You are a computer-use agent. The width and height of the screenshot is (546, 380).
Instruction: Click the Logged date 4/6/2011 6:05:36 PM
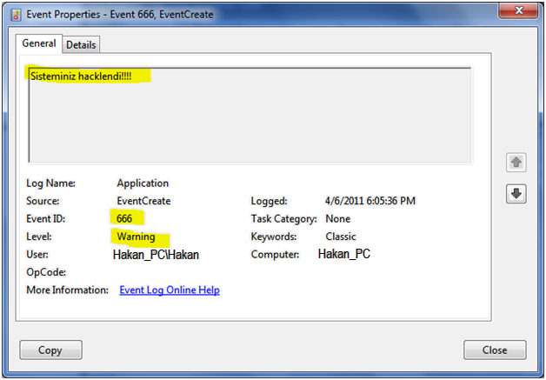[370, 201]
